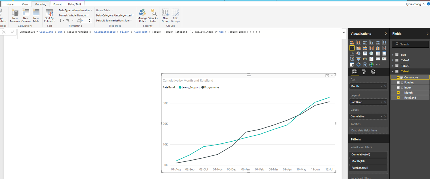Pick the Donut chart visualization
Image resolution: width=430 pixels, height=179 pixels.
(358, 64)
